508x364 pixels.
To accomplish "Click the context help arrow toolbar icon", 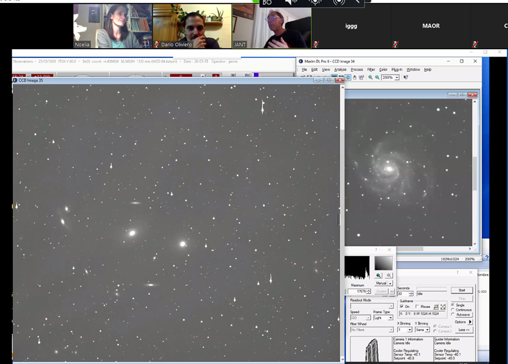I will coord(406,77).
